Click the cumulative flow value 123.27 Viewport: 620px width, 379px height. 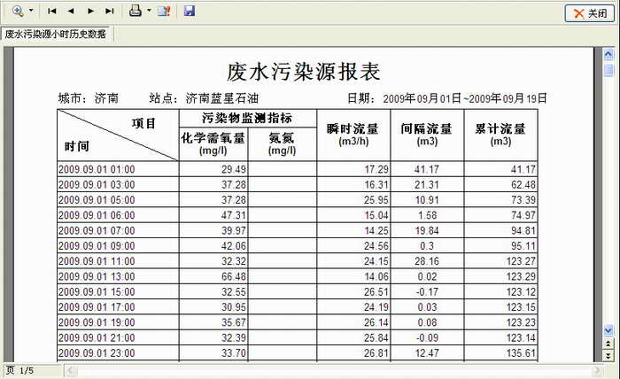coord(521,261)
